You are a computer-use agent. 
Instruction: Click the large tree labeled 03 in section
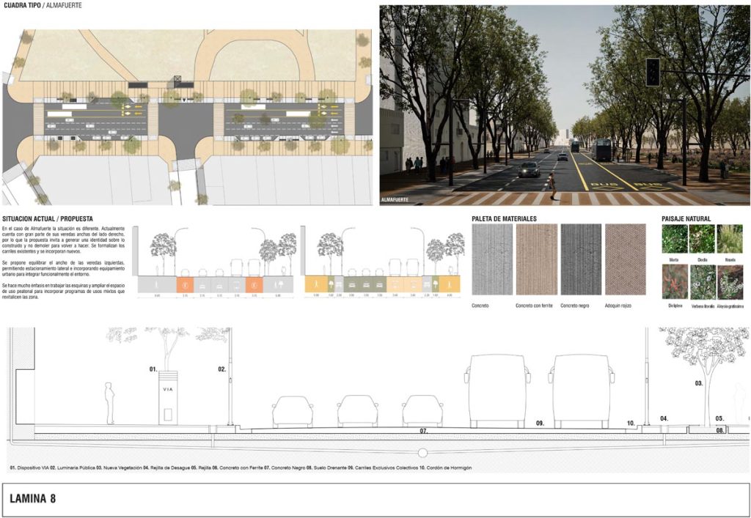point(706,366)
